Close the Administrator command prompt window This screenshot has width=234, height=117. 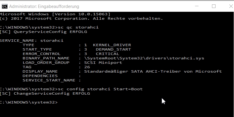[x=231, y=6]
